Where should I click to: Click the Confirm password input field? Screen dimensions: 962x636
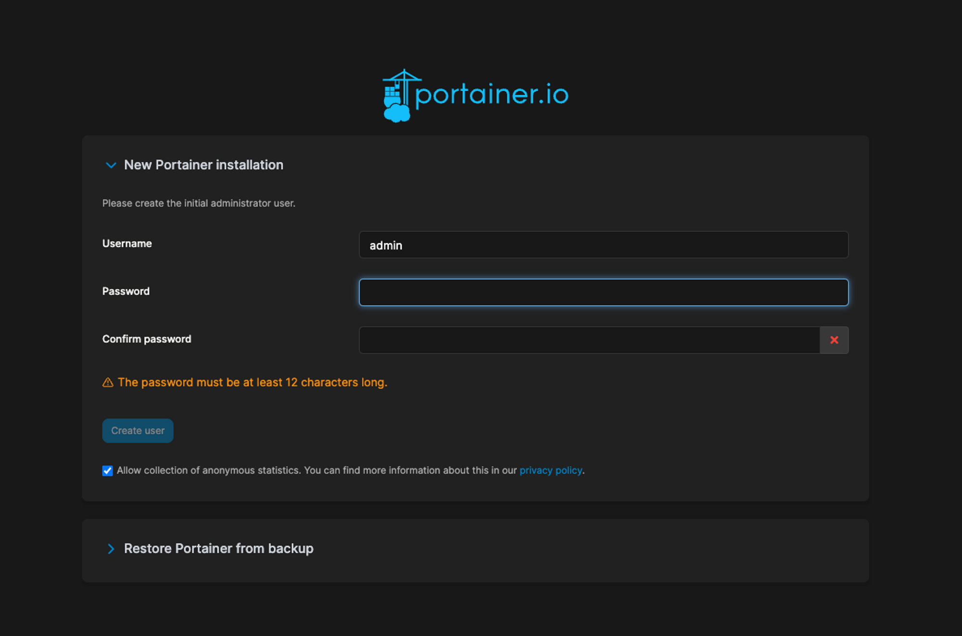coord(589,340)
